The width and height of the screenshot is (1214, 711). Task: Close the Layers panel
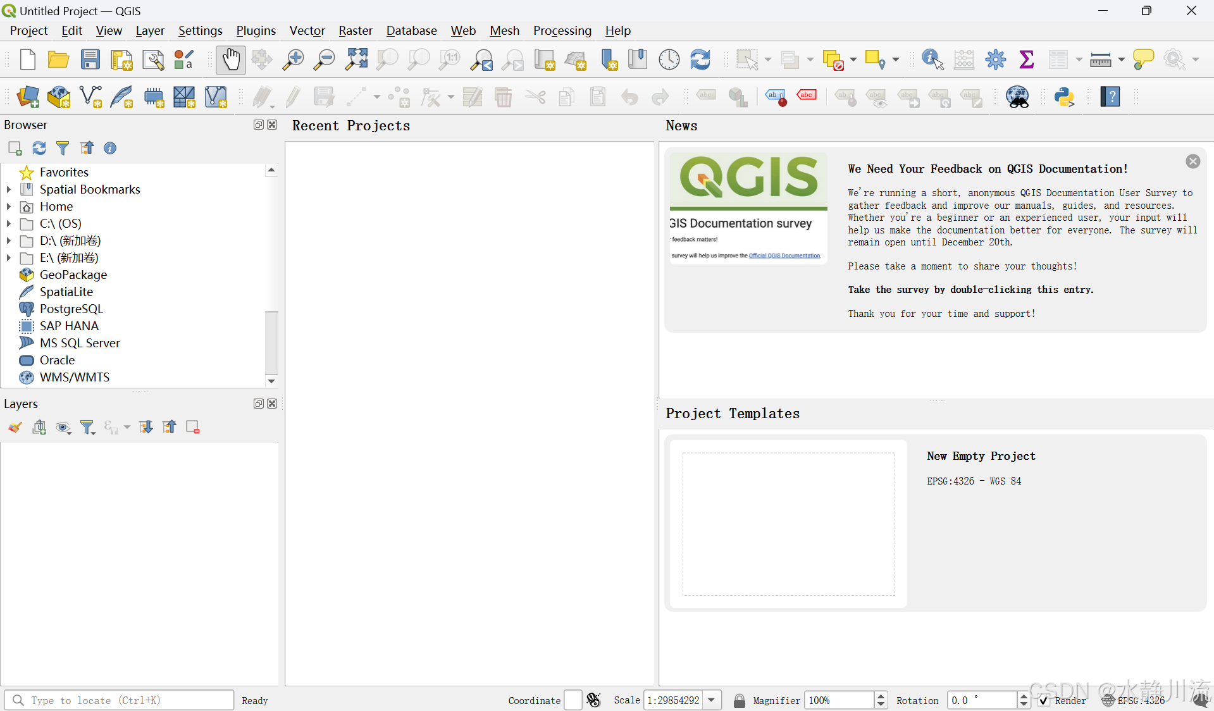tap(272, 404)
